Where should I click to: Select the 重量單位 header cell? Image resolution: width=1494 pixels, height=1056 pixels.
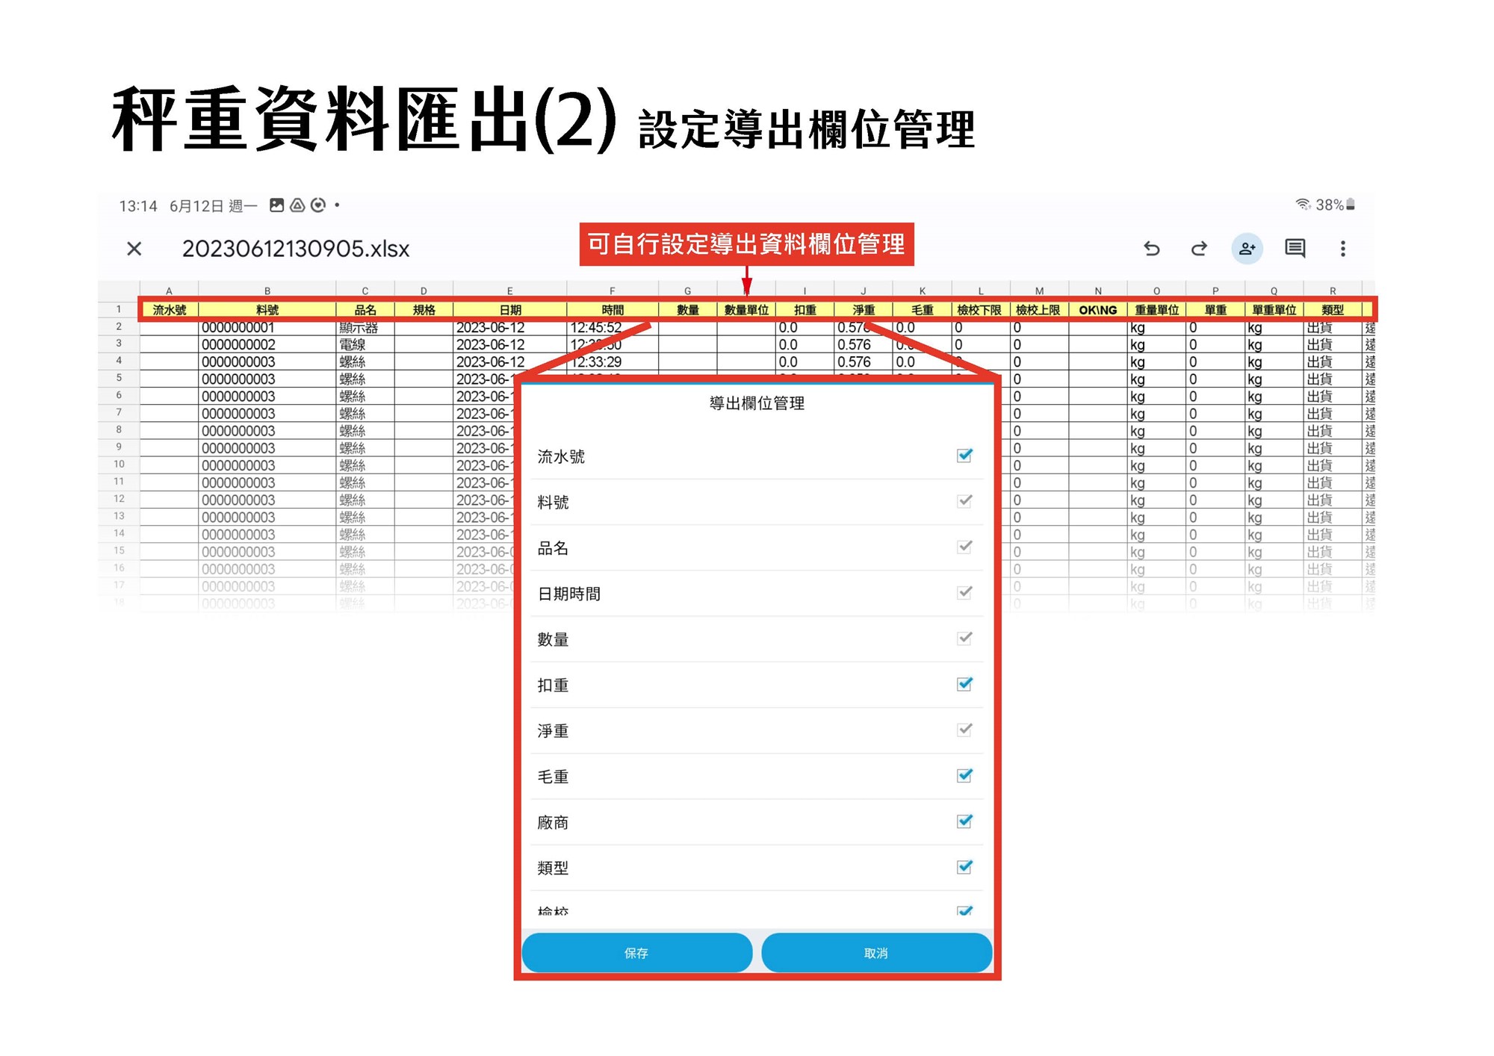pyautogui.click(x=1156, y=309)
